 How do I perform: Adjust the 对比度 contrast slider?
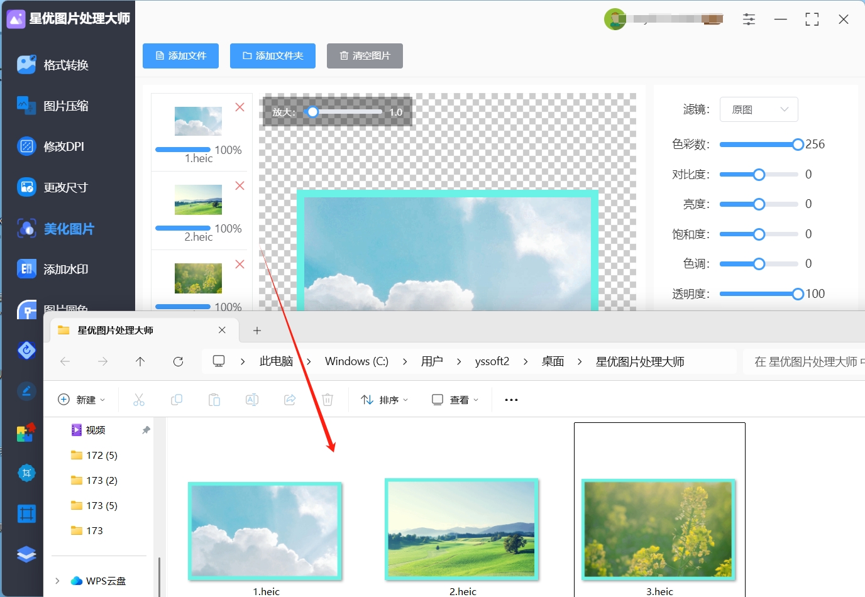click(759, 174)
